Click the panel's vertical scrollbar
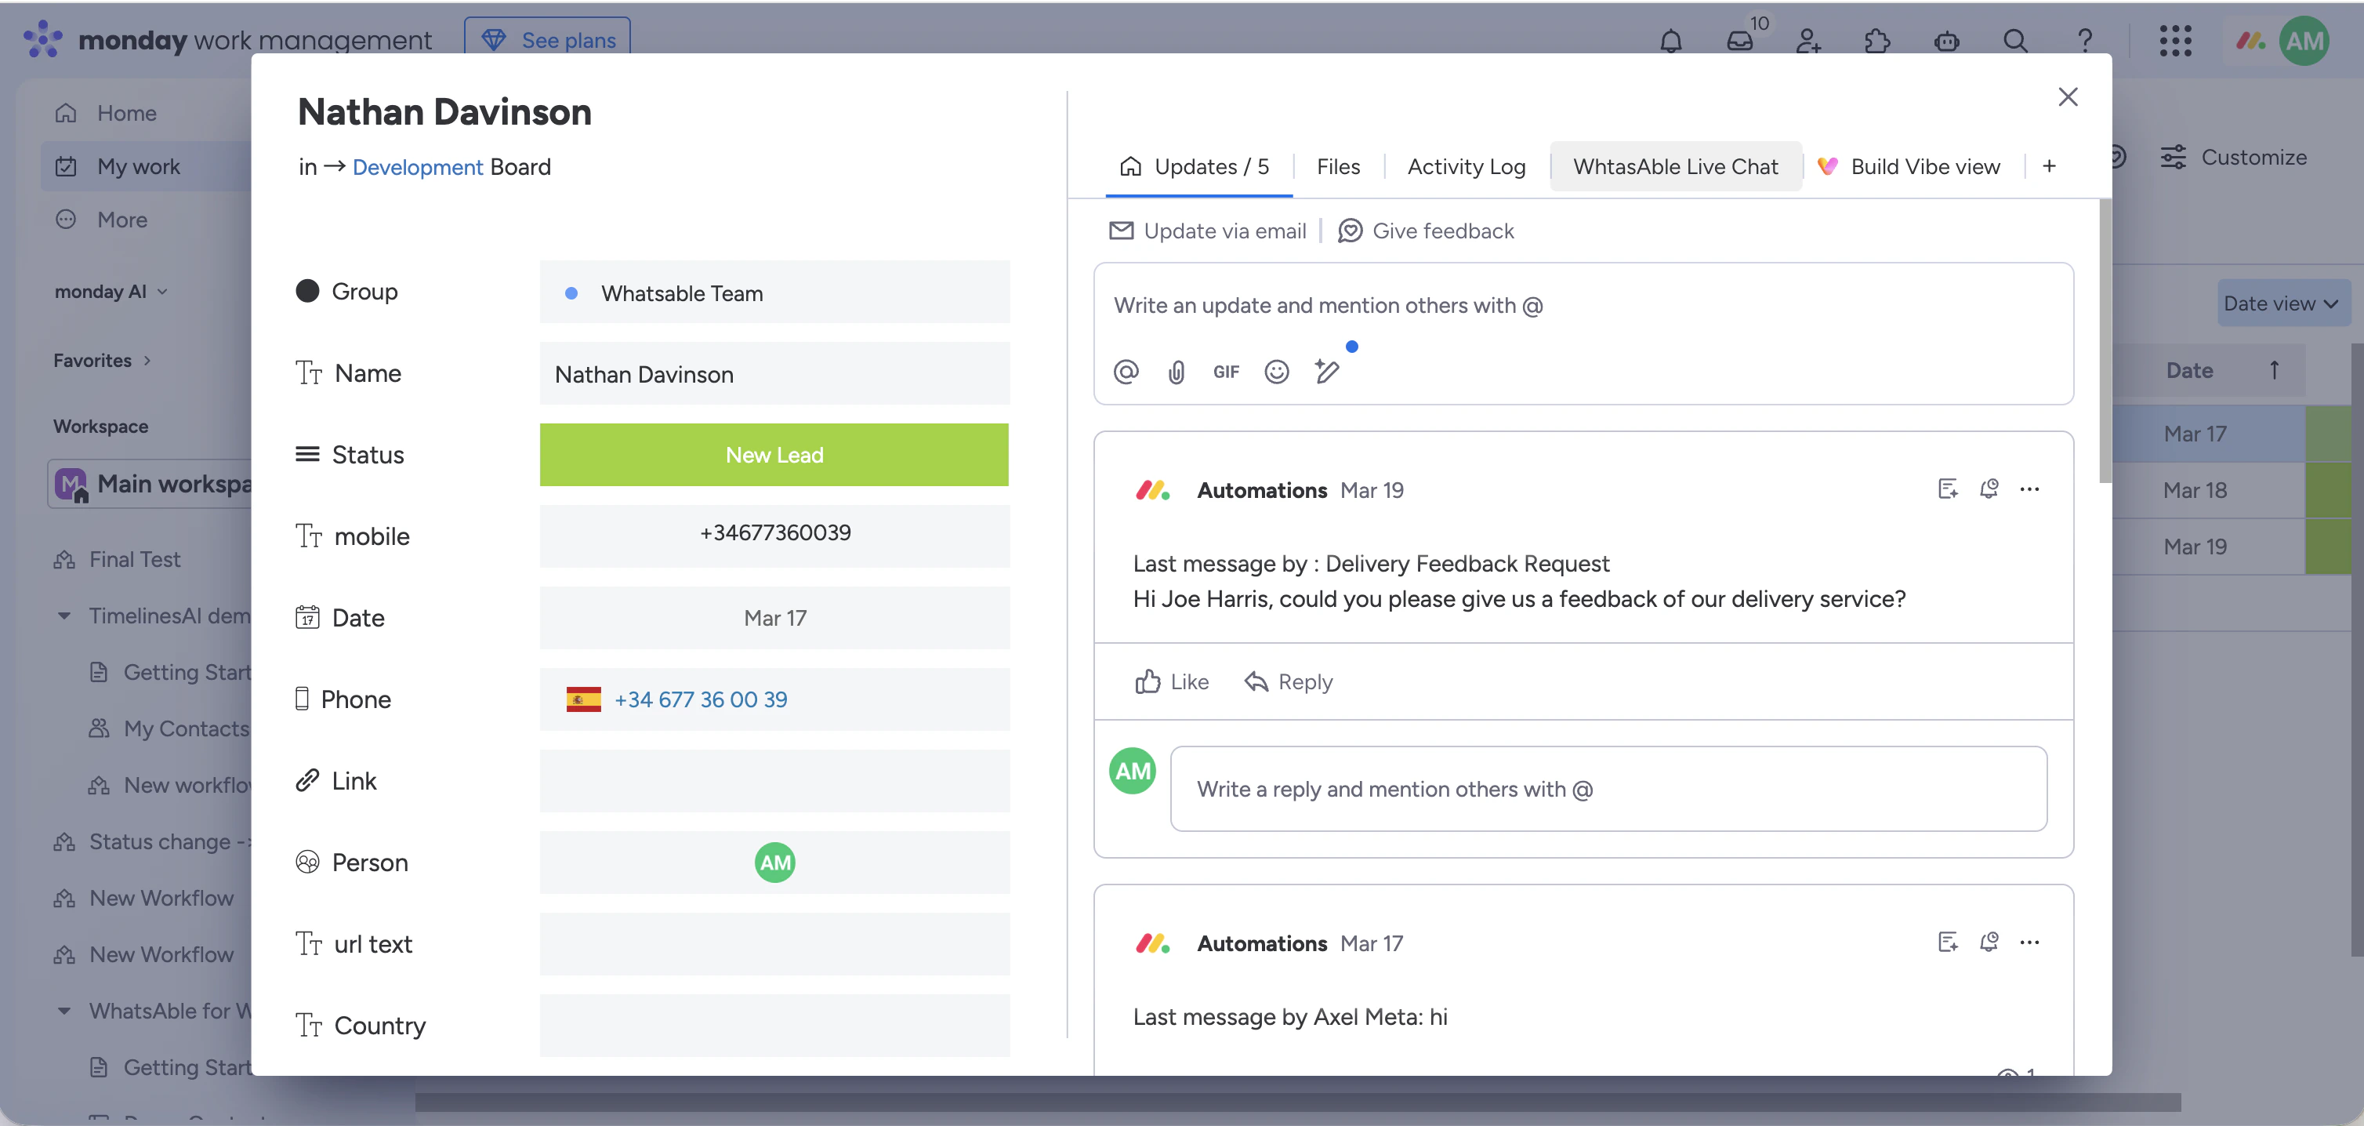 click(x=2105, y=340)
